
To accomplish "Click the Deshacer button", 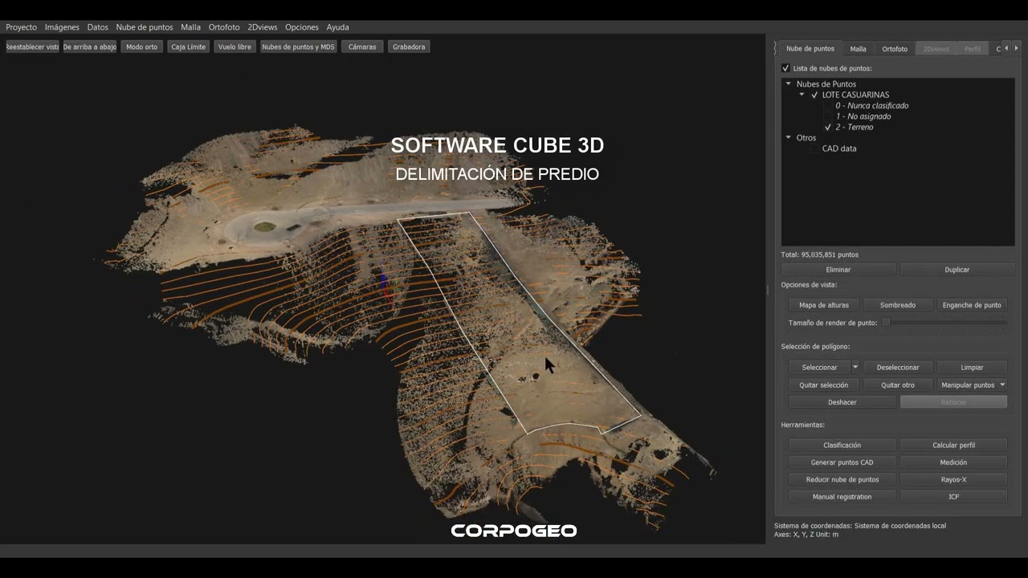I will pos(842,402).
